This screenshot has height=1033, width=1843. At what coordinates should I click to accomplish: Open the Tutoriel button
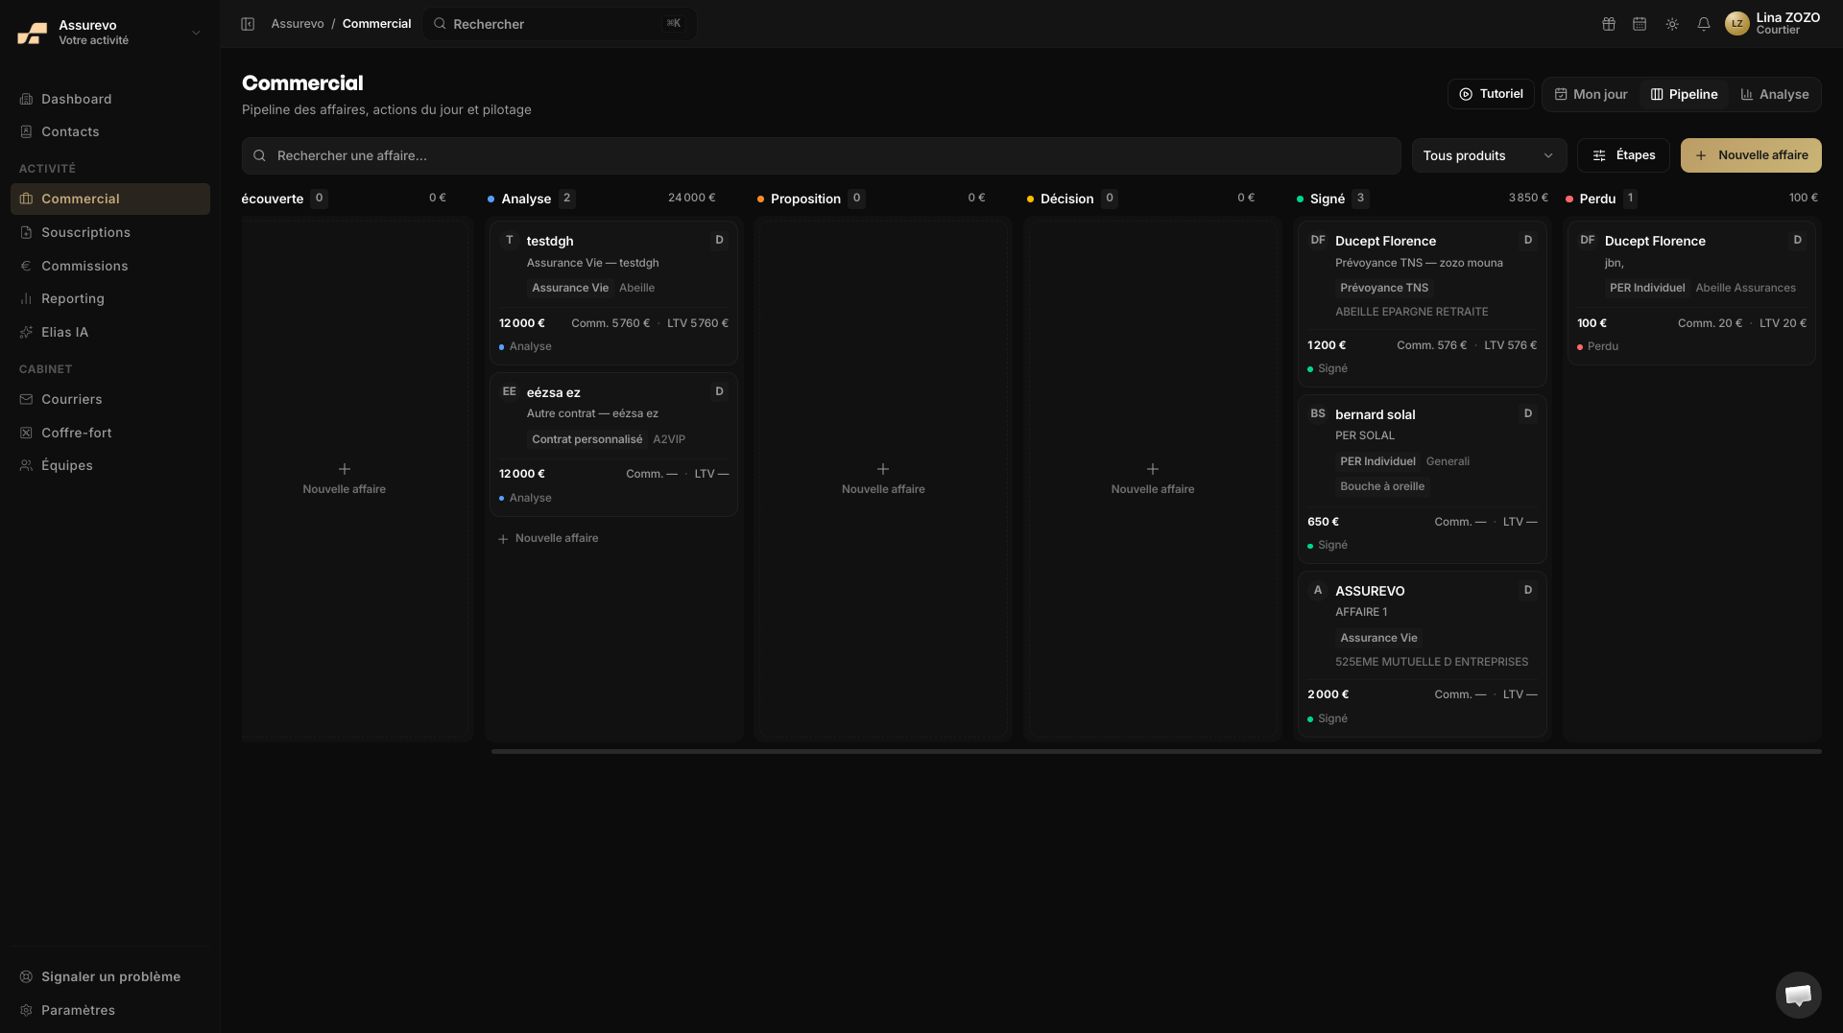pyautogui.click(x=1491, y=94)
